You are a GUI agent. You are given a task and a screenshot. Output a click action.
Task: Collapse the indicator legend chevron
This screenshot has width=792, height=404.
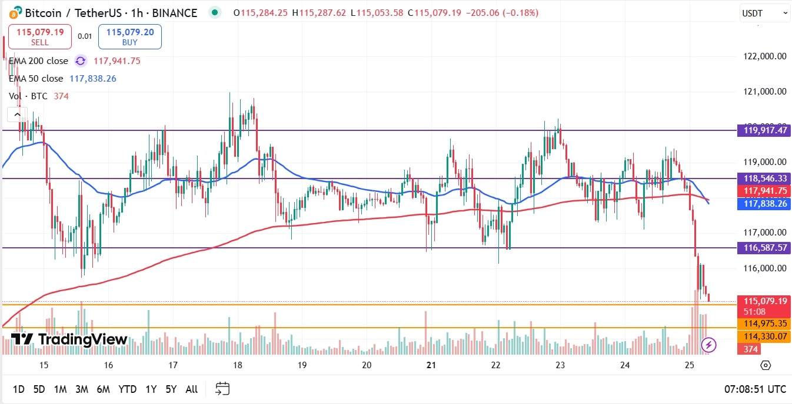(16, 114)
